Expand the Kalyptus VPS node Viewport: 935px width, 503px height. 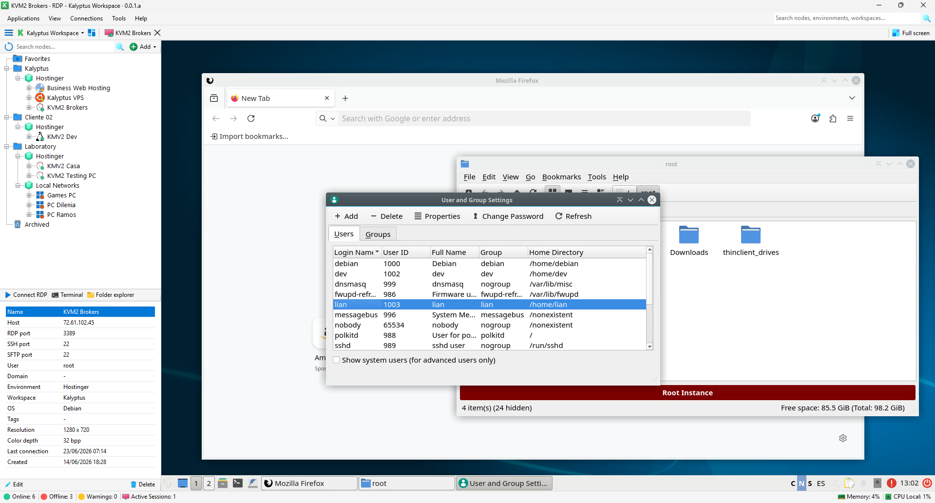tap(29, 97)
